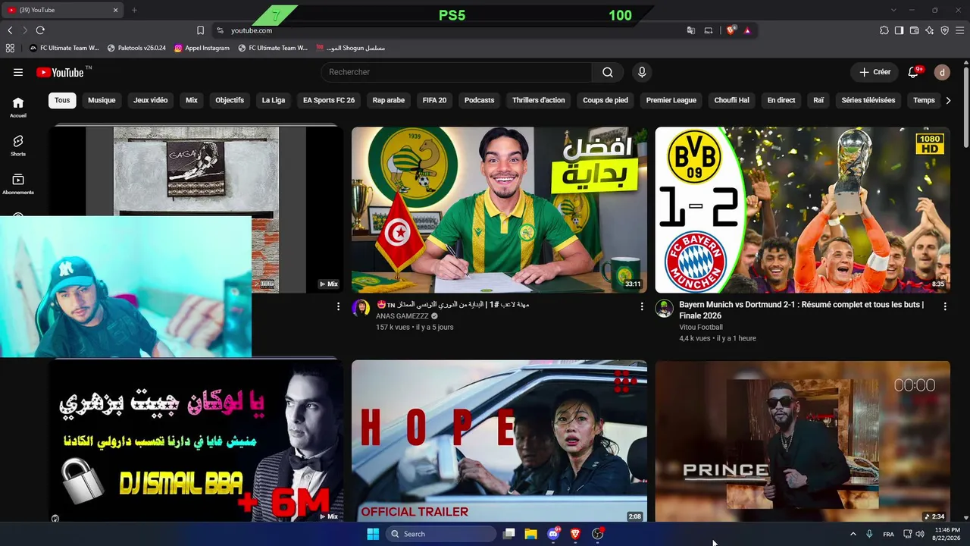Go back in browser history

[x=10, y=30]
